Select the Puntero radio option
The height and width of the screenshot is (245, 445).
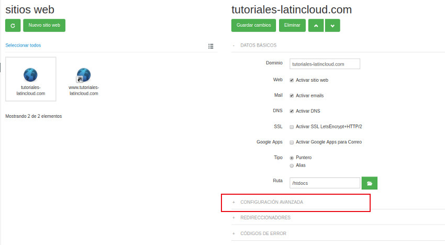(x=292, y=158)
